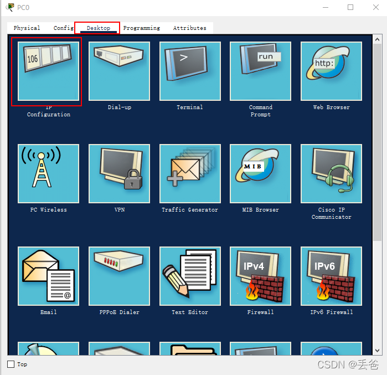
Task: Open the VPN app
Action: [x=119, y=173]
